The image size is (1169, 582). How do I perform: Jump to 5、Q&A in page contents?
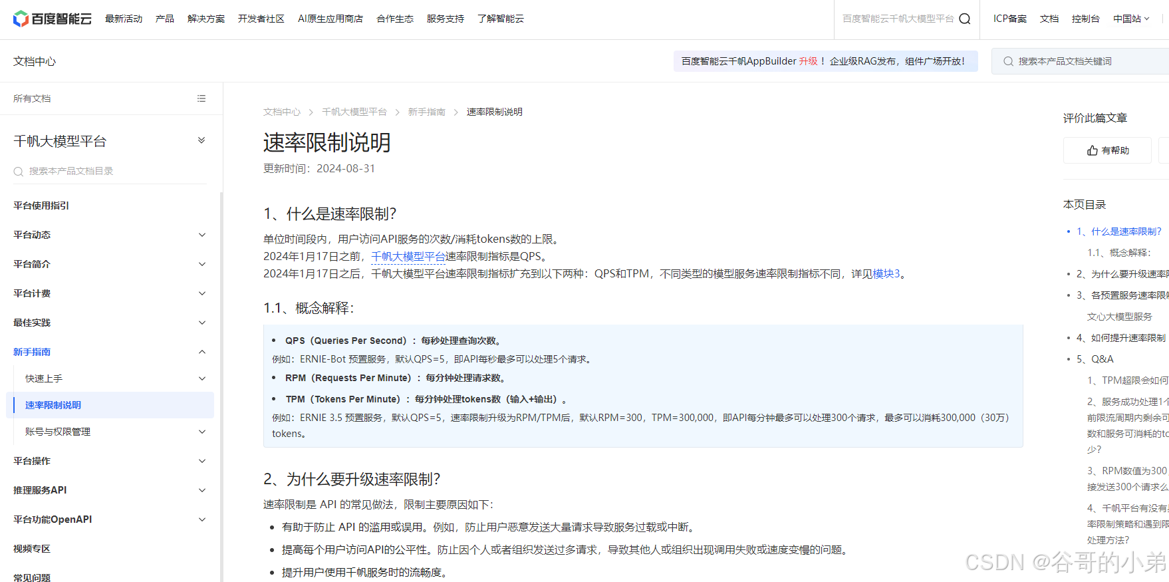[1095, 359]
